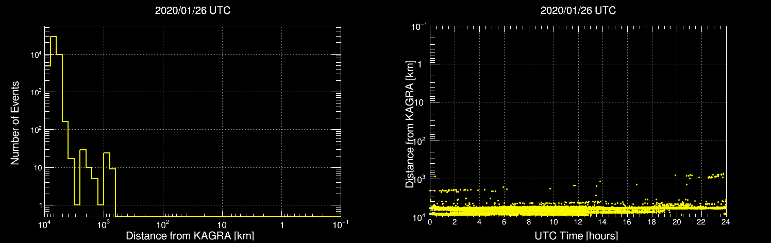Click UTC time tick label 24
Image resolution: width=771 pixels, height=243 pixels.
(726, 222)
